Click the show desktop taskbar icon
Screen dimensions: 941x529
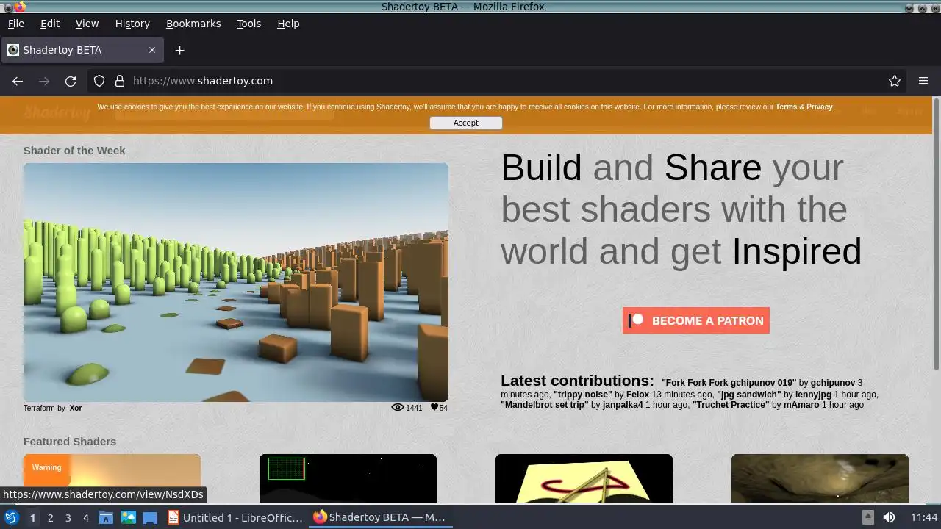(x=150, y=517)
